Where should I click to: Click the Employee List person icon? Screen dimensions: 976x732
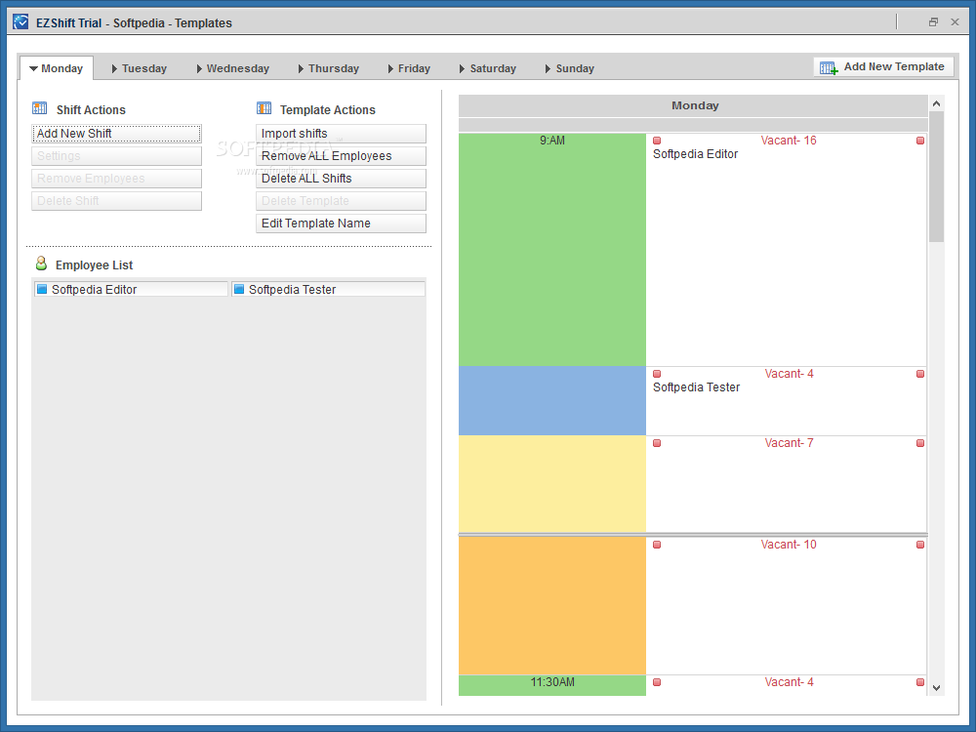[x=41, y=264]
